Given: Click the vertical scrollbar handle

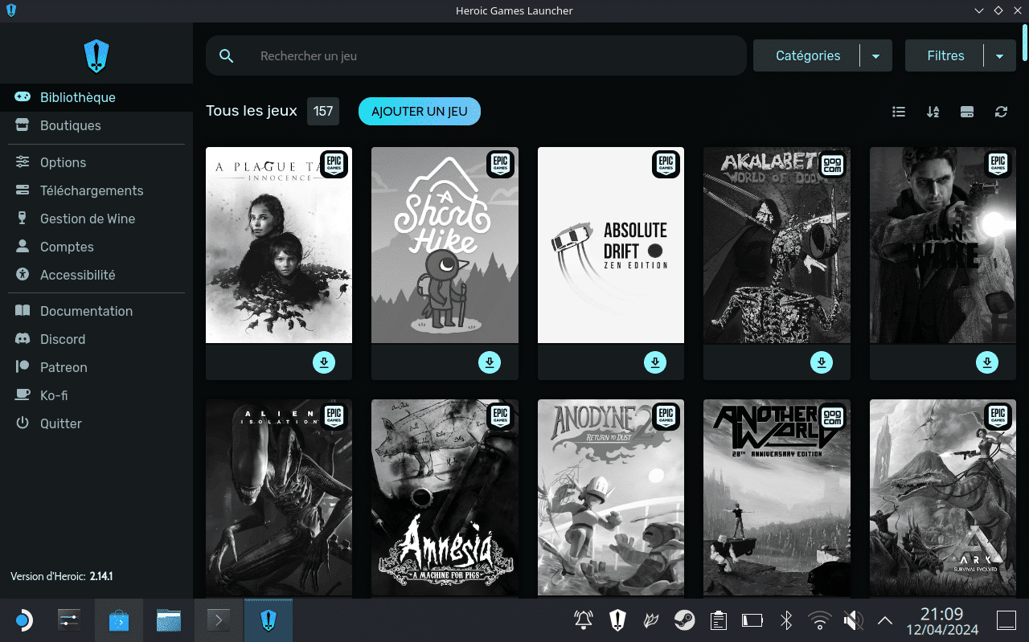Looking at the screenshot, I should [1025, 42].
